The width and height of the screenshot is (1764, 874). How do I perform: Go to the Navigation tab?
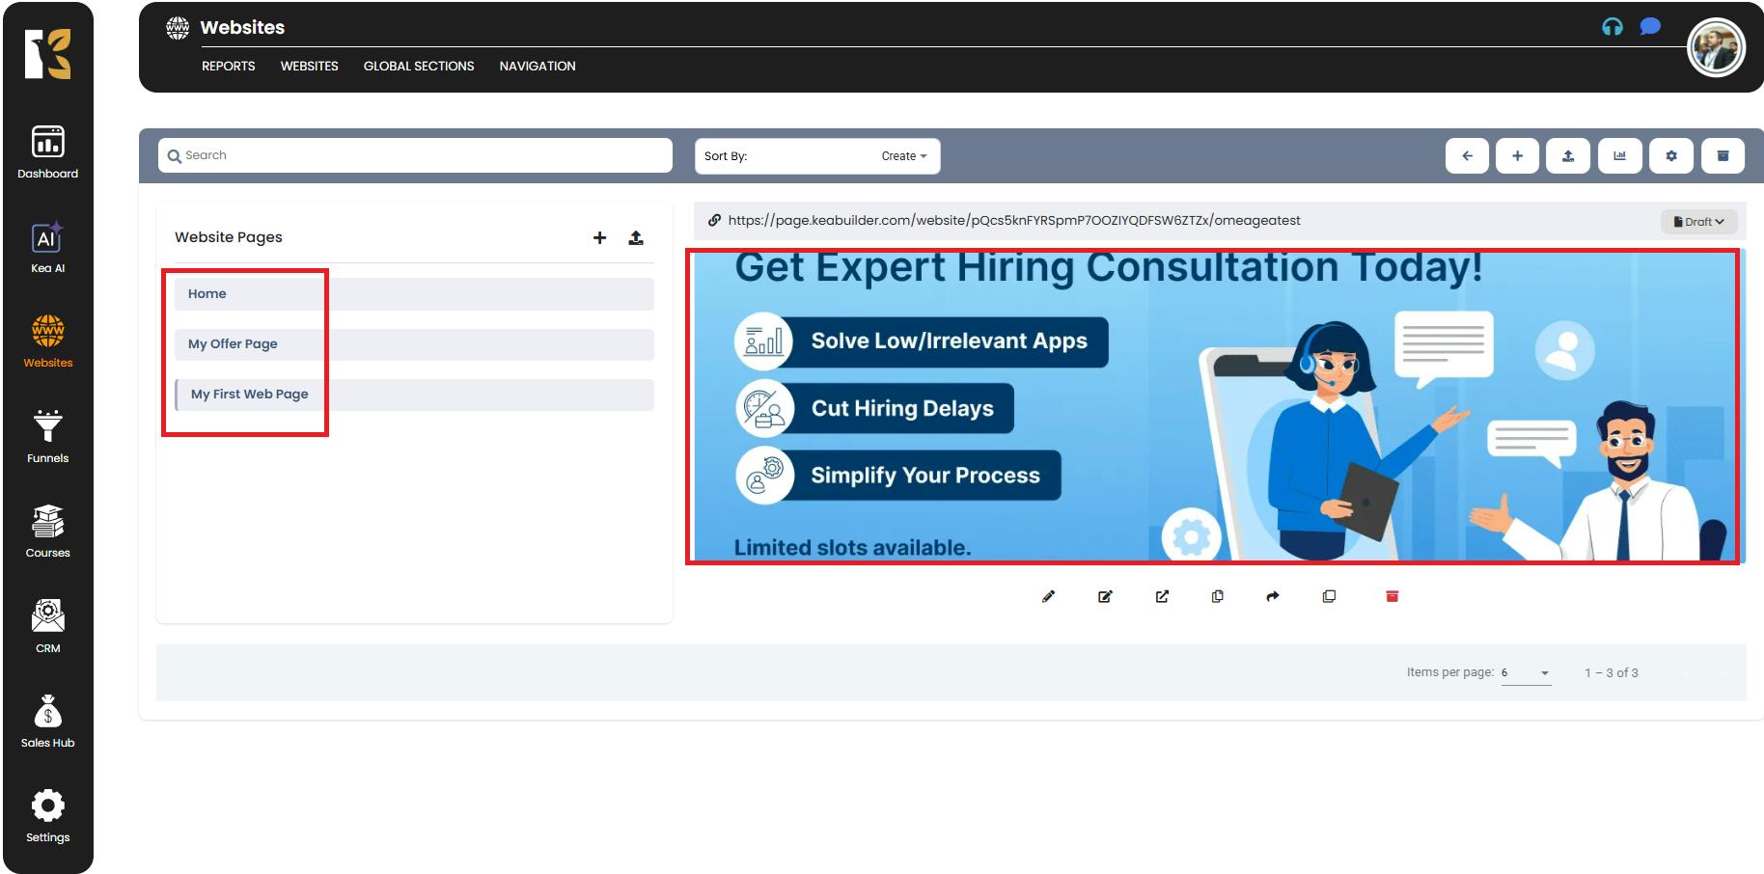point(537,67)
